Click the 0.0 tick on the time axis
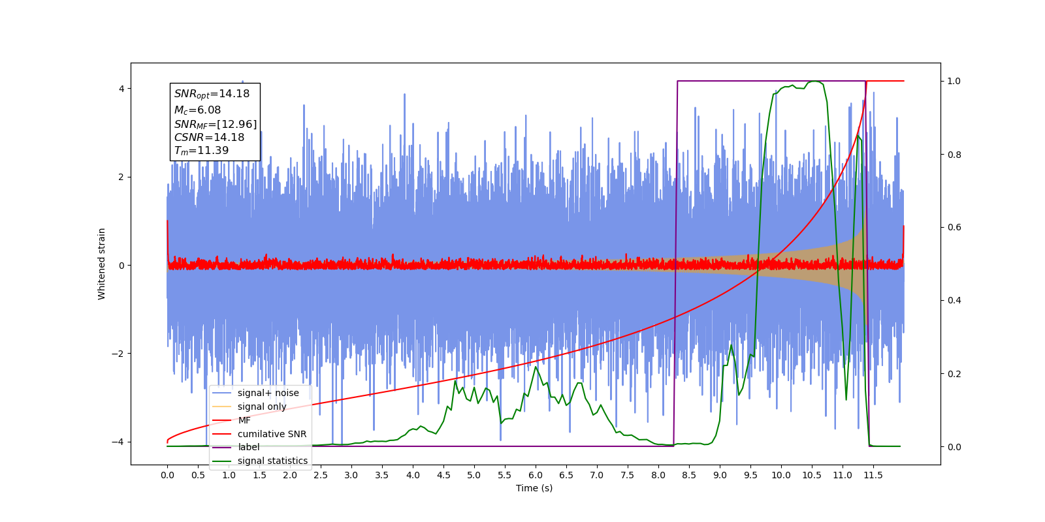 pos(167,475)
